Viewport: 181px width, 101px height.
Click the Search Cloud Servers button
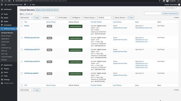(x=171, y=13)
